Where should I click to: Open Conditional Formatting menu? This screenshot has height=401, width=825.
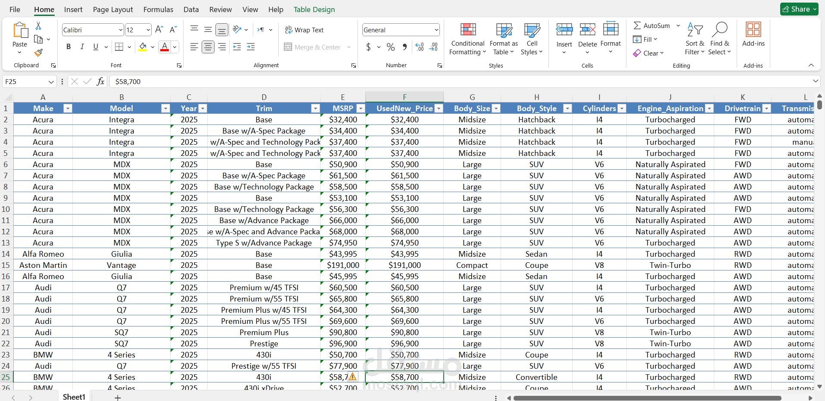point(468,39)
